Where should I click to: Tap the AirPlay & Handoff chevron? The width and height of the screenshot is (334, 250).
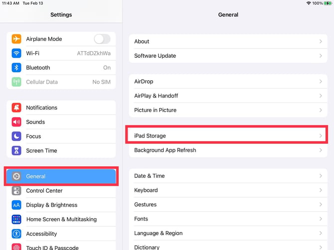click(x=321, y=96)
